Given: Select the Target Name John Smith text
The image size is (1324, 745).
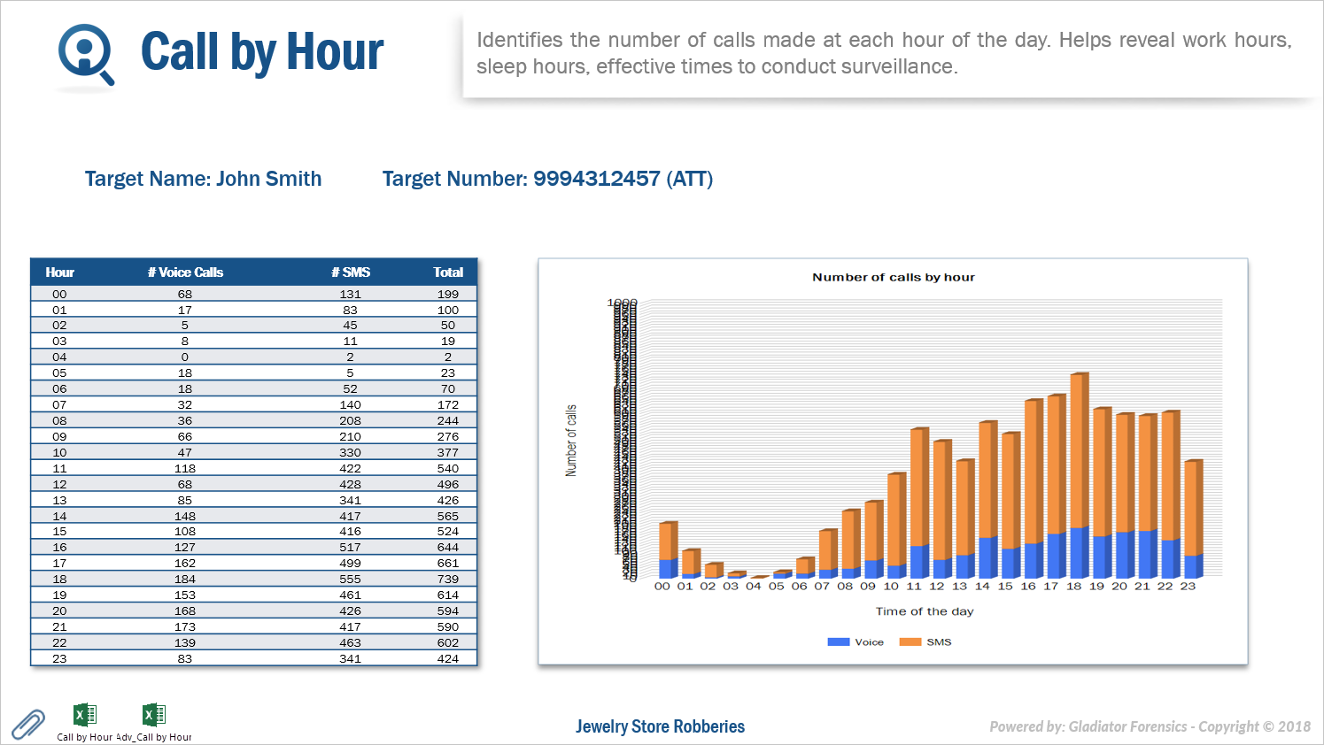Looking at the screenshot, I should click(x=203, y=179).
